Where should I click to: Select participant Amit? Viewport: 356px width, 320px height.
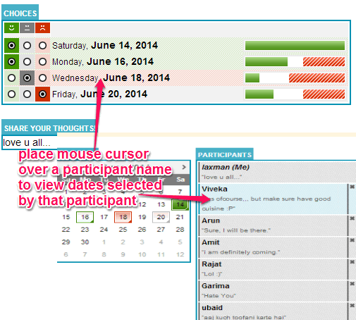coord(273,247)
